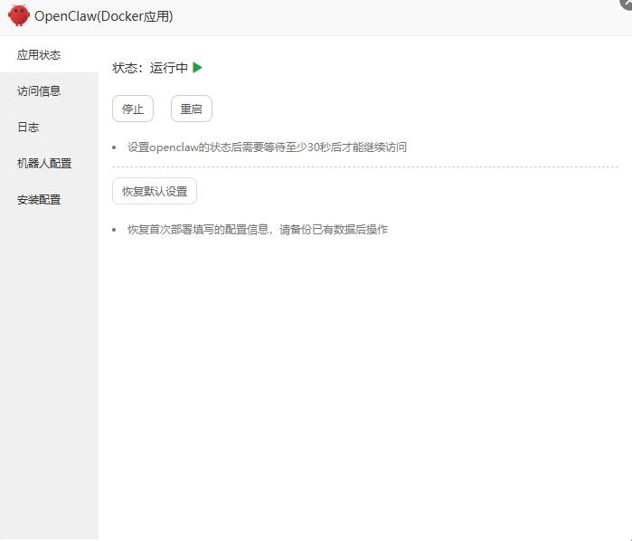Viewport: 632px width, 541px height.
Task: Click the OpenClaw(Docker应用) window title
Action: click(x=103, y=16)
